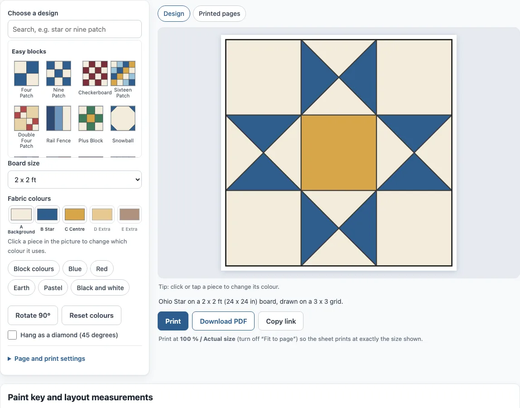Click the bottom-right cream corner square

[x=414, y=228]
